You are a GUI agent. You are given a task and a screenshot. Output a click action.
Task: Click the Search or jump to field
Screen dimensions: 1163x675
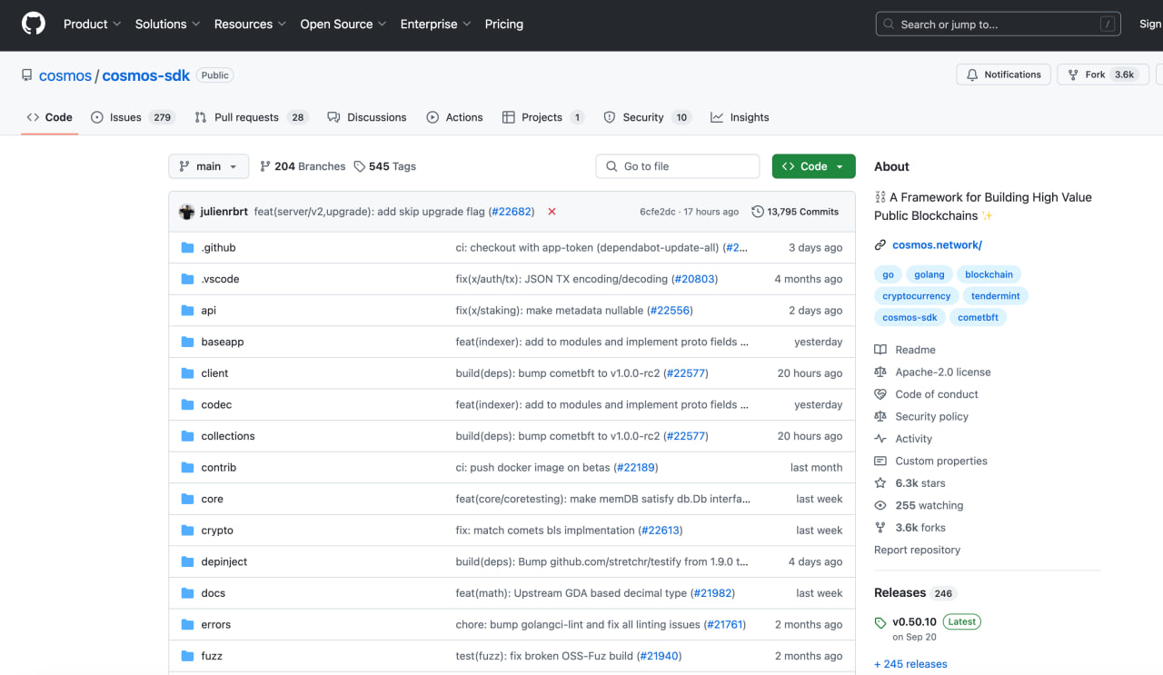(x=998, y=25)
